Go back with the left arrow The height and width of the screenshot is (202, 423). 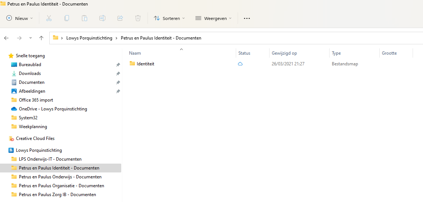pos(6,38)
